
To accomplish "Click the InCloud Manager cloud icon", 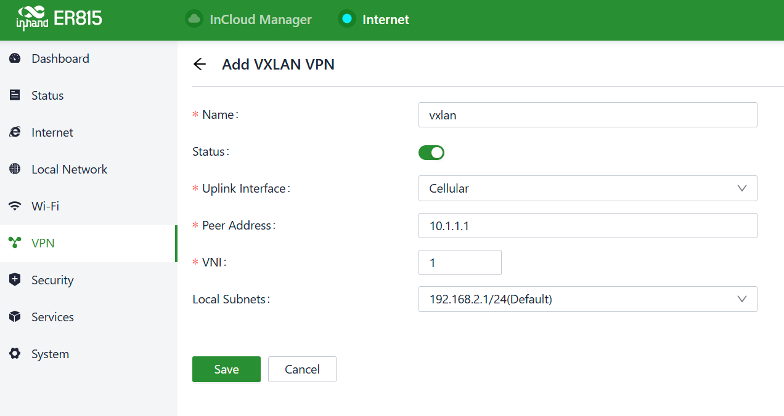I will [194, 19].
